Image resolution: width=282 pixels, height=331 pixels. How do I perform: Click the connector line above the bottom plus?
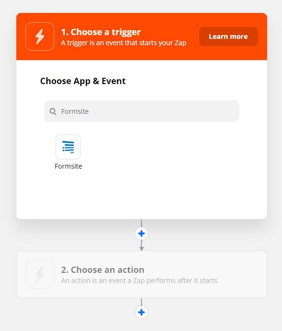(x=141, y=302)
